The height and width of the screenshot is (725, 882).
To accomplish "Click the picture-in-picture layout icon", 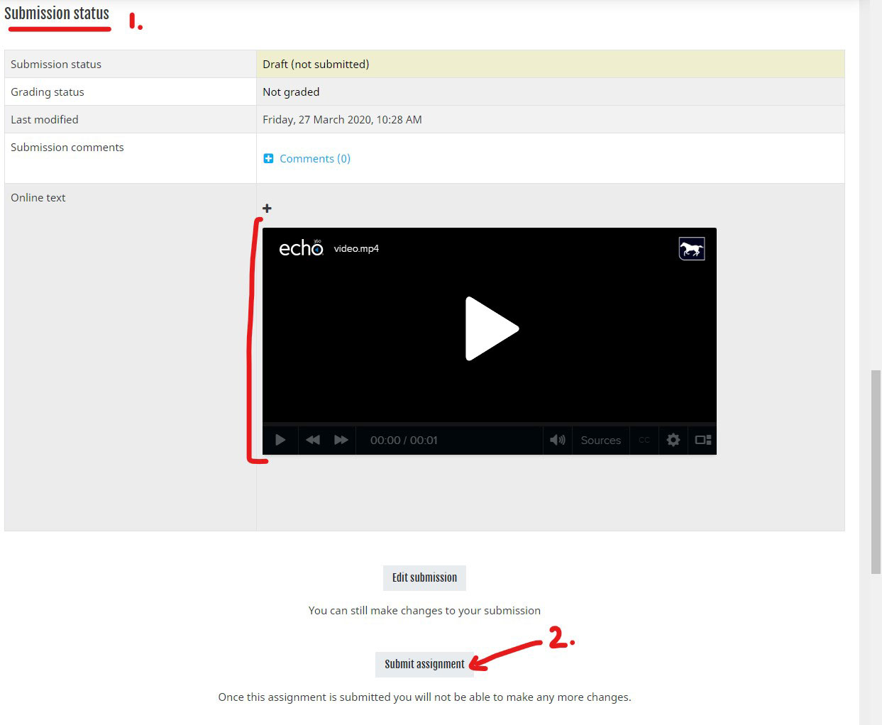I will 702,440.
